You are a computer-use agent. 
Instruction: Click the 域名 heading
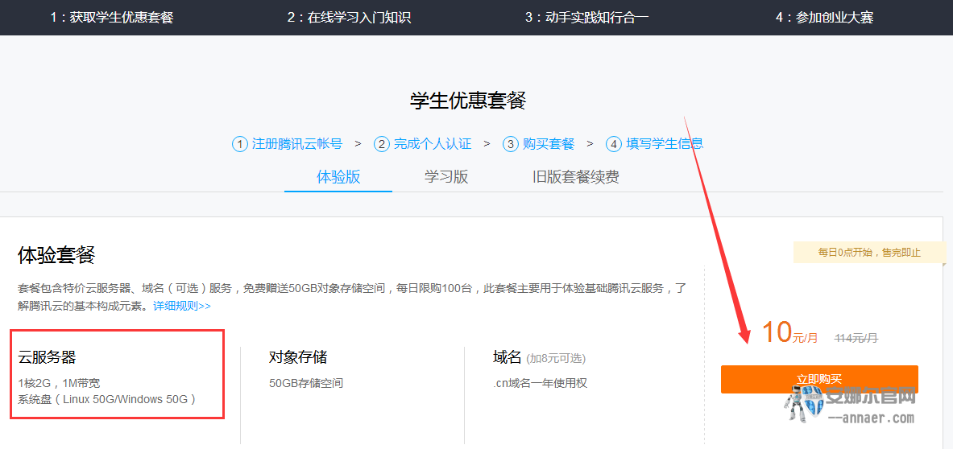click(x=508, y=357)
